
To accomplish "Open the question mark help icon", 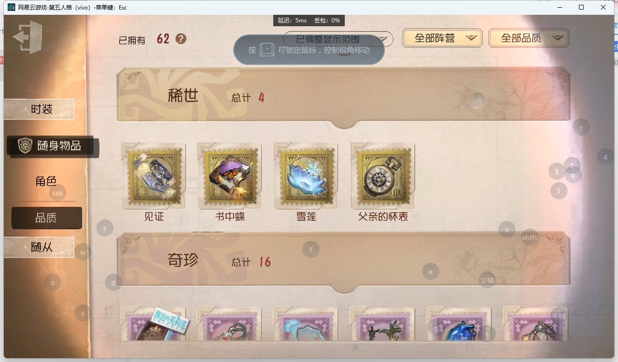I will coord(181,39).
